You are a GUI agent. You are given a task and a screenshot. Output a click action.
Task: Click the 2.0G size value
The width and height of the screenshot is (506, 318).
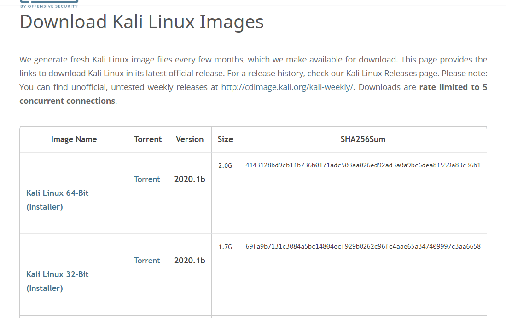(225, 165)
